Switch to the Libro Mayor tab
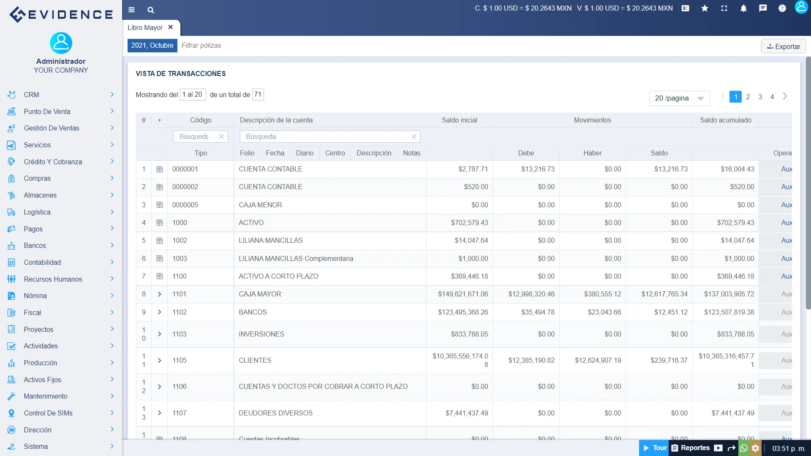Viewport: 811px width, 456px height. click(x=145, y=27)
